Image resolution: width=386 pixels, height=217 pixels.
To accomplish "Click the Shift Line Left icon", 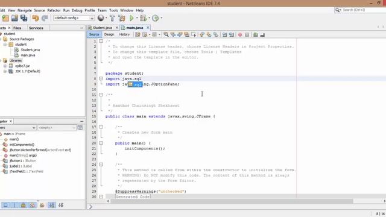I will (224, 35).
